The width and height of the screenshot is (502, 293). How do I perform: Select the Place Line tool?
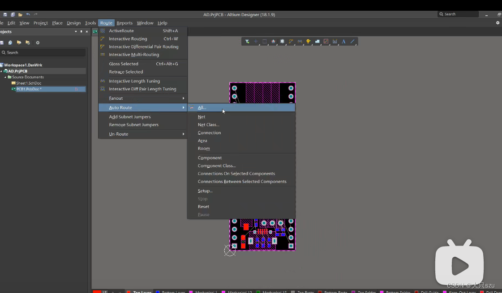[352, 41]
